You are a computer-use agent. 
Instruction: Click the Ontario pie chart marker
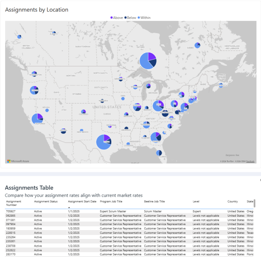(148, 61)
